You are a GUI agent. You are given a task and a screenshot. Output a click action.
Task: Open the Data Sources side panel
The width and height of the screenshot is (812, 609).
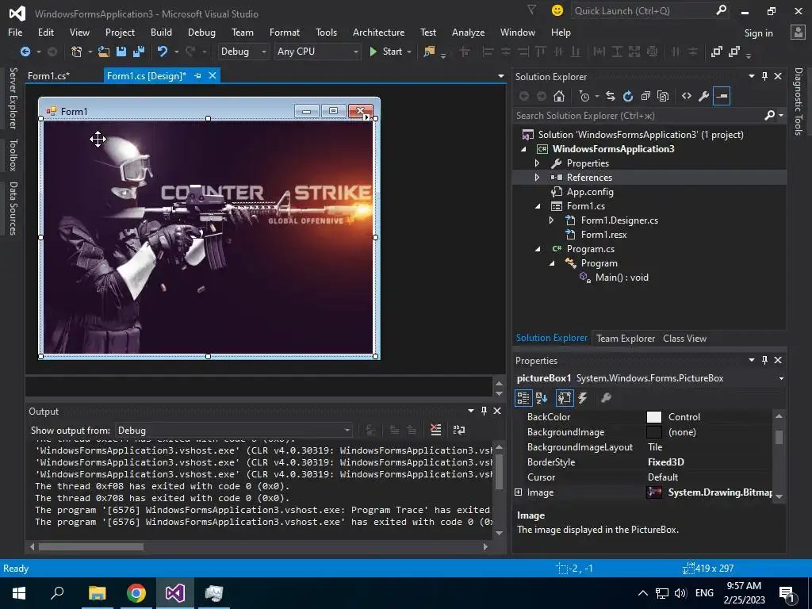pyautogui.click(x=13, y=209)
